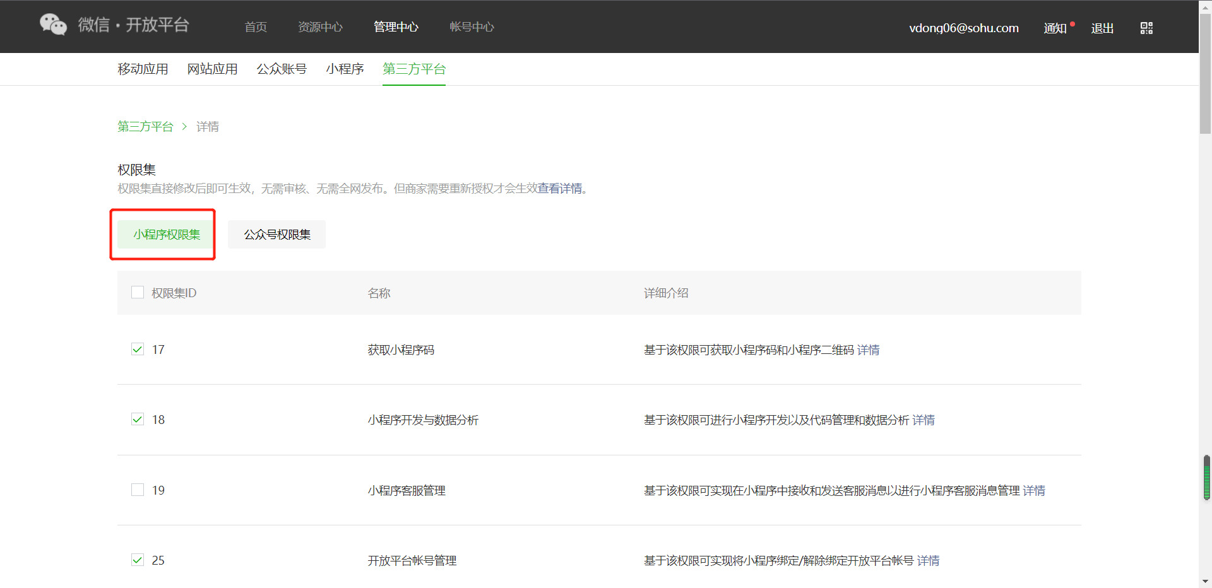The height and width of the screenshot is (588, 1212).
Task: Open 详情 link for 获取小程序码
Action: [x=868, y=350]
